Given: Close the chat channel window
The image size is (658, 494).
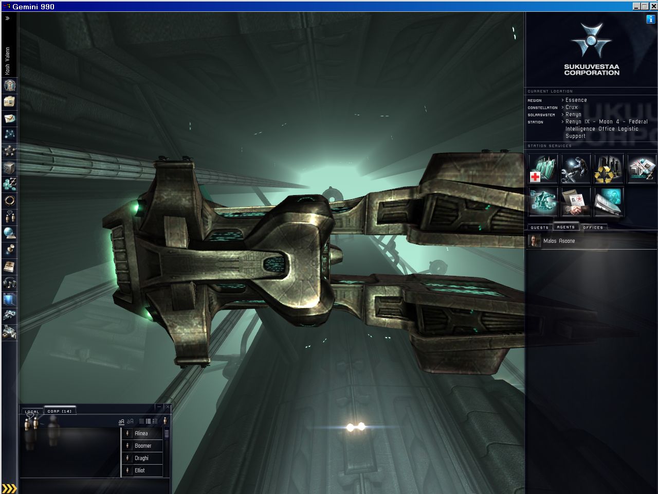Looking at the screenshot, I should (168, 407).
